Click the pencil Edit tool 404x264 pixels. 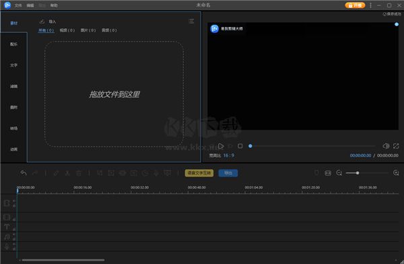pyautogui.click(x=56, y=173)
